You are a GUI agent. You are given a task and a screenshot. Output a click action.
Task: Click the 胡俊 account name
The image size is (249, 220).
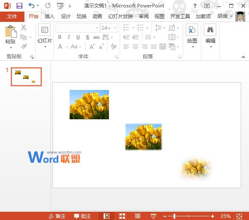(222, 16)
